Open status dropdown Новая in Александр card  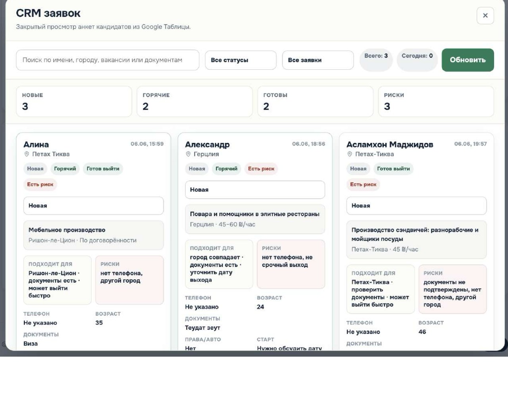(255, 190)
